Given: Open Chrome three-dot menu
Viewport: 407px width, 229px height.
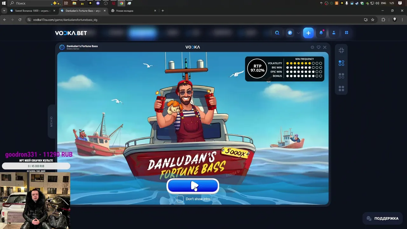Looking at the screenshot, I should 402,20.
